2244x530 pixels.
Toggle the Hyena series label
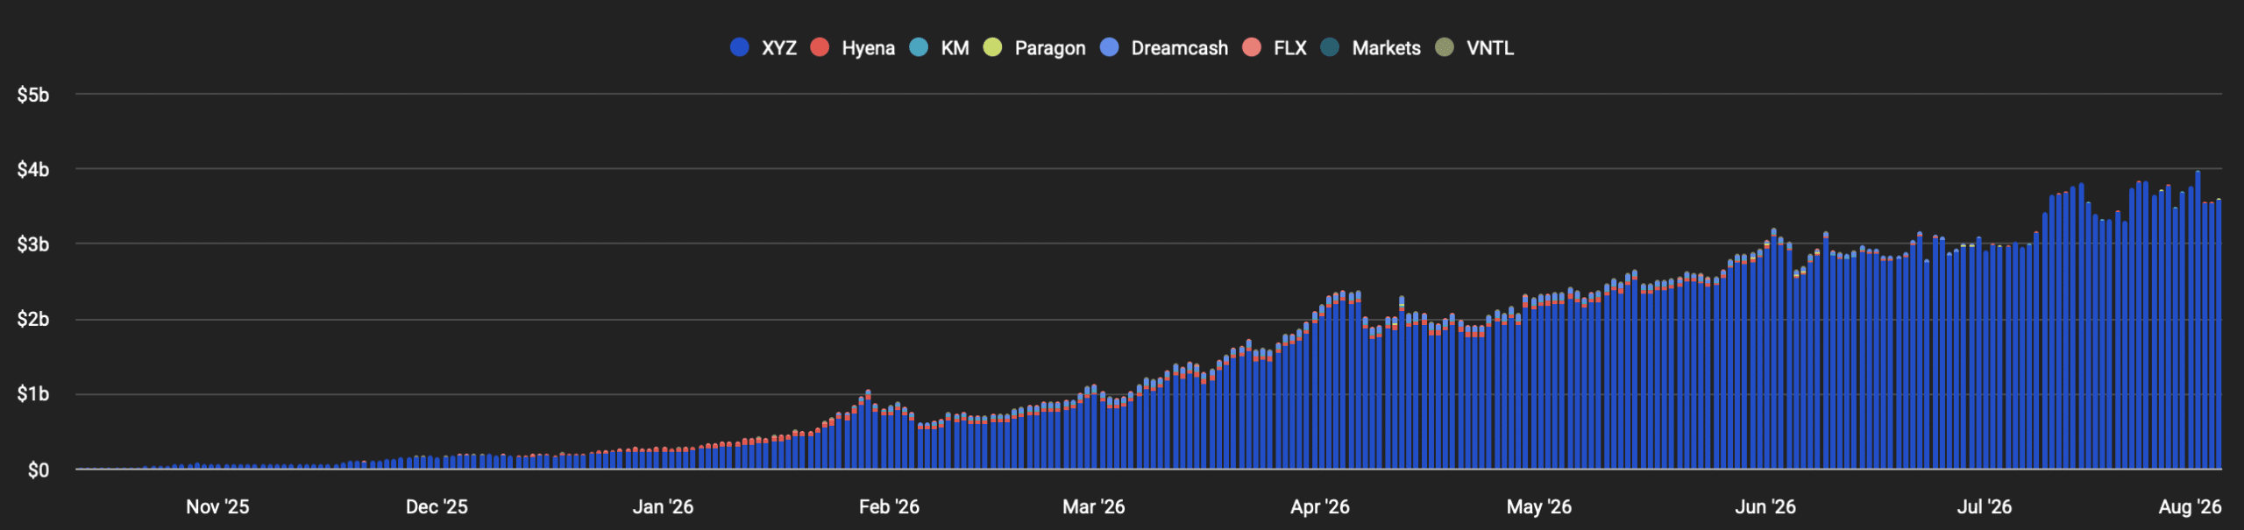click(x=869, y=48)
